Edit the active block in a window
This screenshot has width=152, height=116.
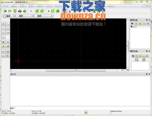click(136, 60)
